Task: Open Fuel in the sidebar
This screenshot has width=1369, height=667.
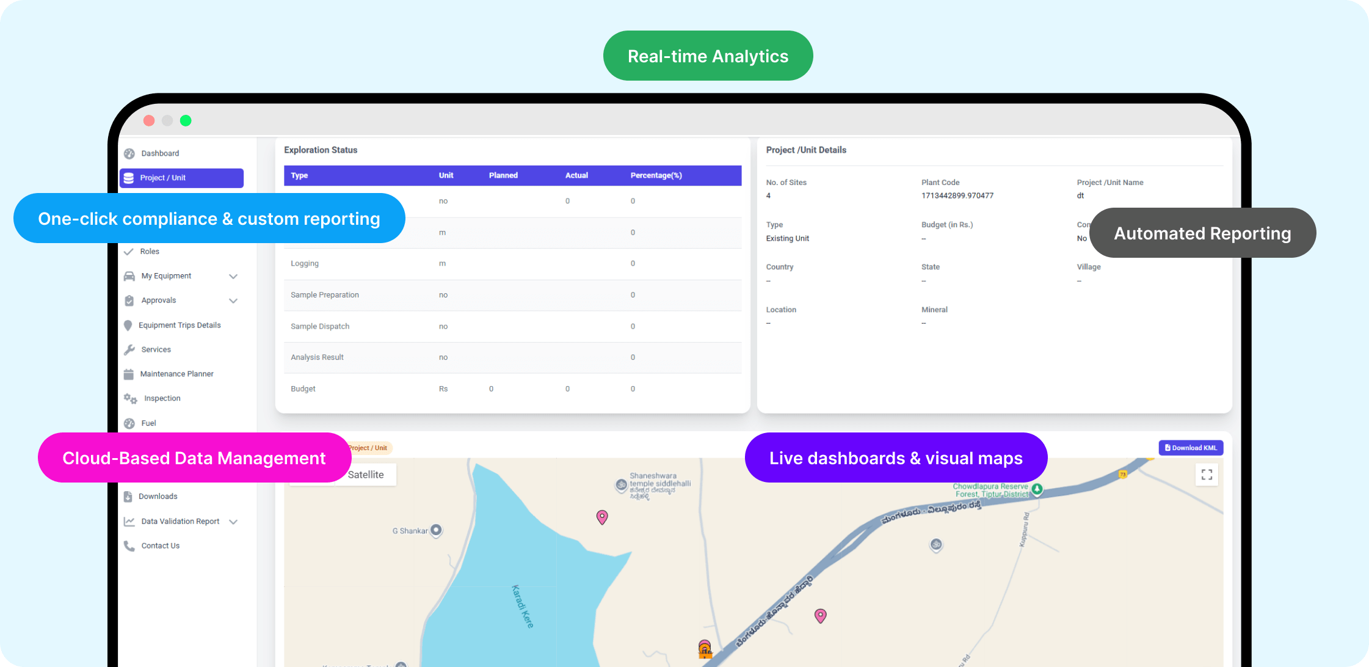Action: pyautogui.click(x=149, y=423)
